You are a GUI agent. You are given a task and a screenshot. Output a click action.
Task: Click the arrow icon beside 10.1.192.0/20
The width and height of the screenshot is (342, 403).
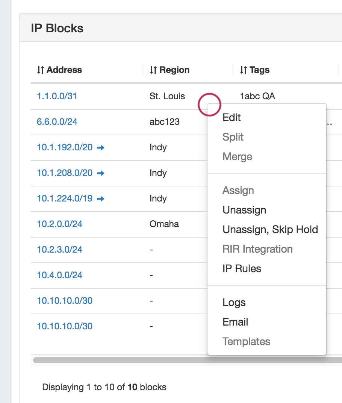point(100,148)
